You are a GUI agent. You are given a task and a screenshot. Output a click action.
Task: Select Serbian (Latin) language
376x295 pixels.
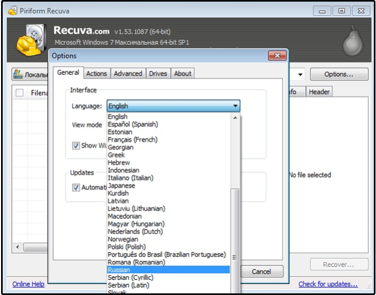coord(168,285)
